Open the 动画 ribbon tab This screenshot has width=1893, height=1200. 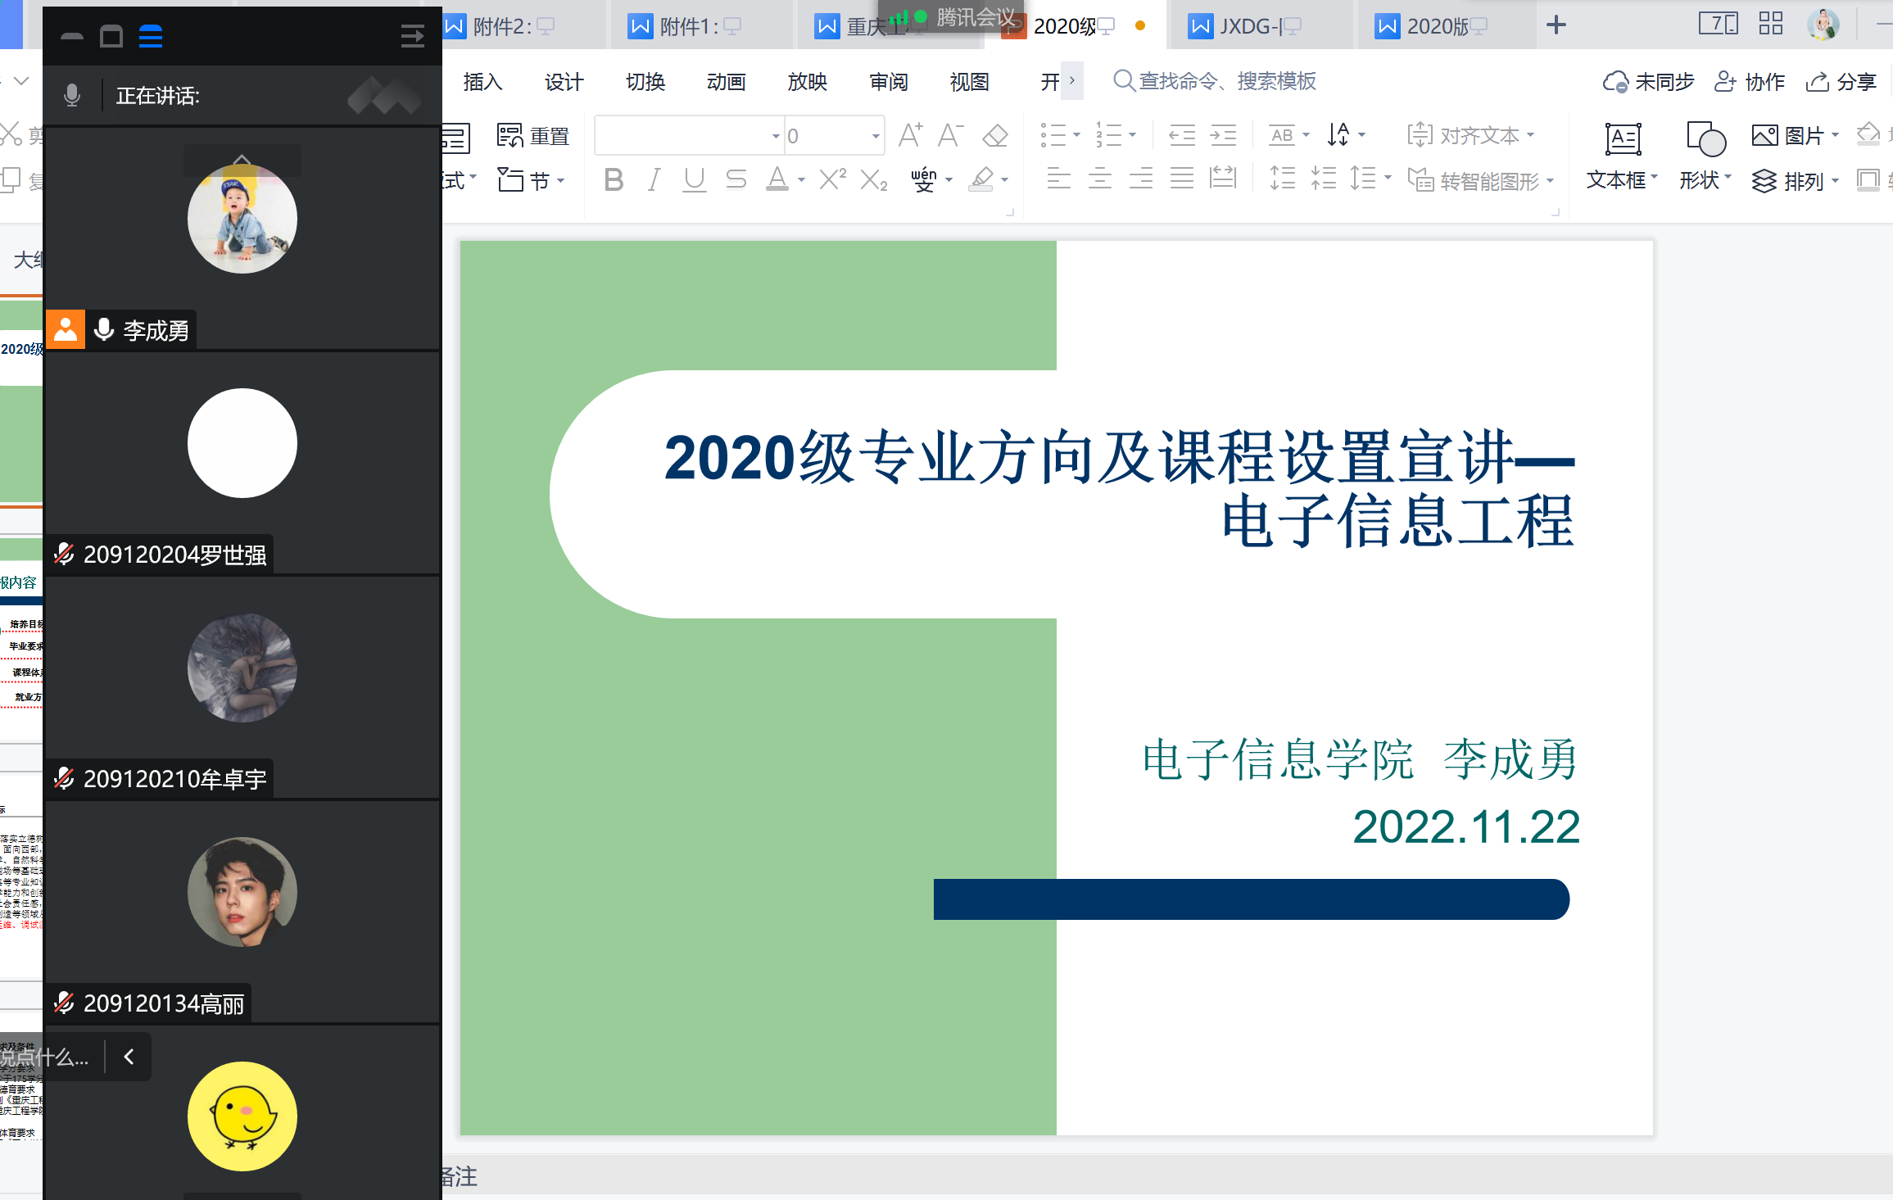point(726,82)
